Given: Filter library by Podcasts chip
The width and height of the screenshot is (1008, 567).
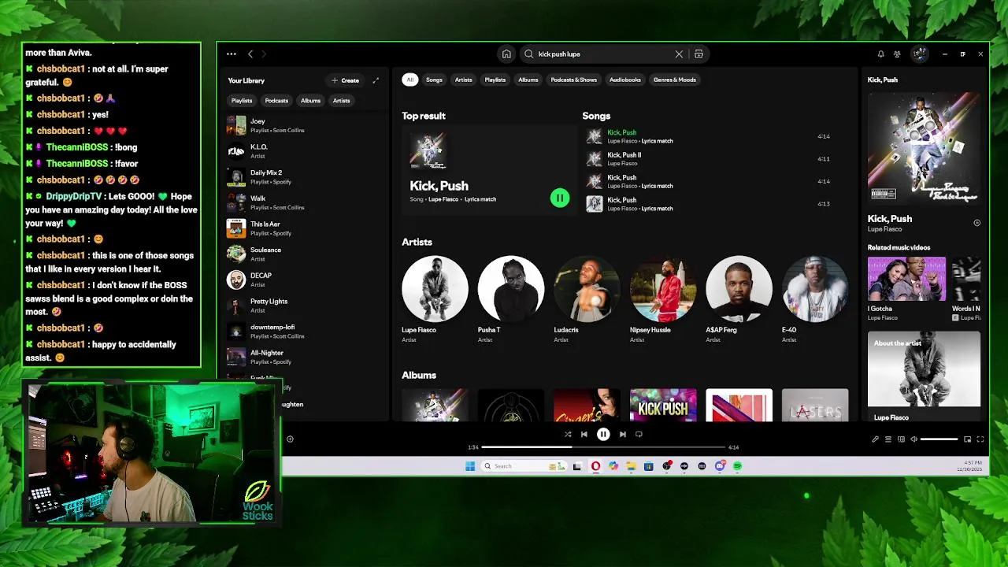Looking at the screenshot, I should coord(276,101).
